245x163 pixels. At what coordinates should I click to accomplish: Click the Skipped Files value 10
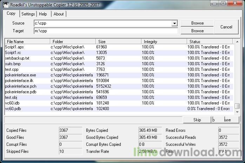71,151
